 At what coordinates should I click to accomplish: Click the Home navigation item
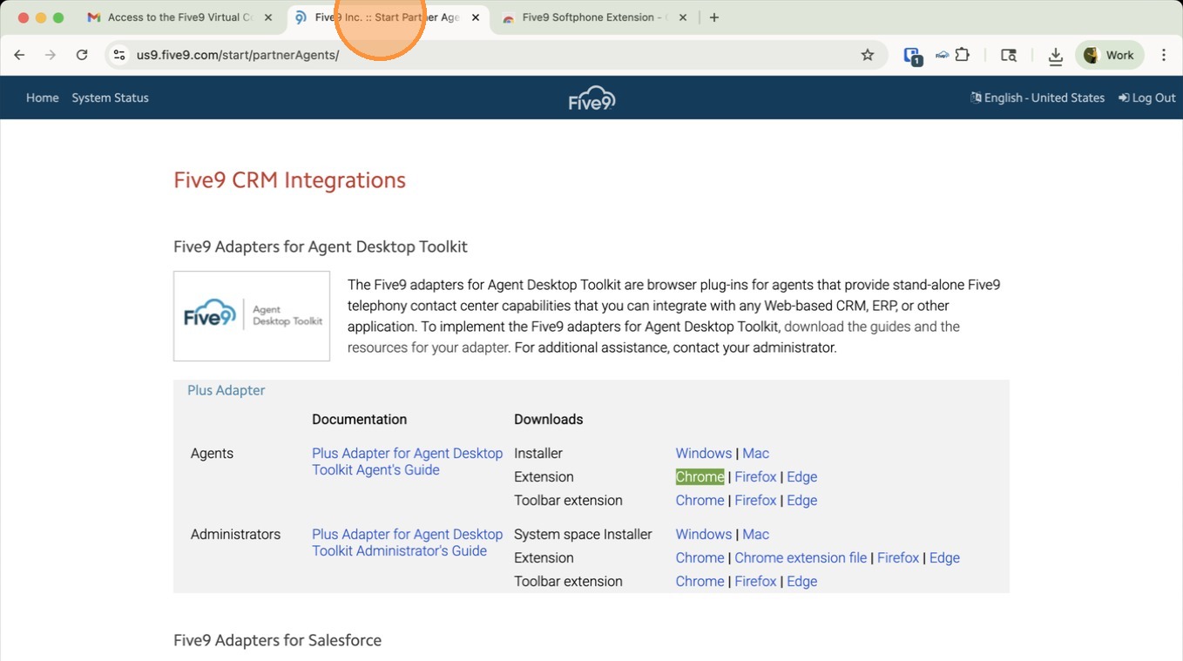43,98
